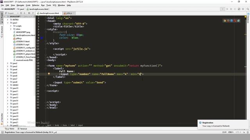Open the Structure vertical tool tab
The image size is (250, 140).
[x=2, y=32]
